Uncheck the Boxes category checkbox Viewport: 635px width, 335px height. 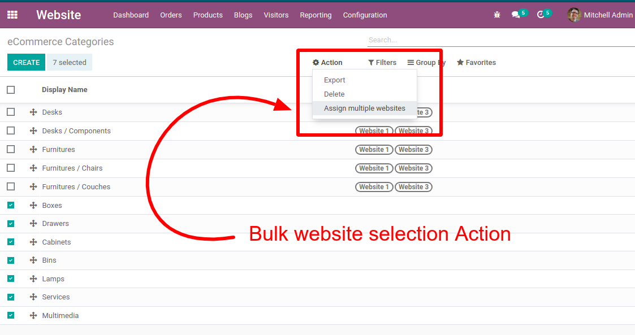11,206
